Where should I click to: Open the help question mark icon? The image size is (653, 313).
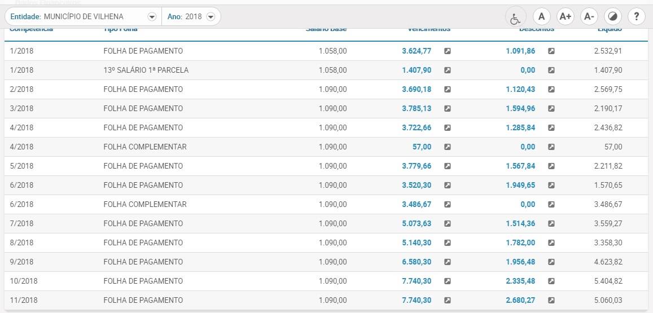point(636,17)
